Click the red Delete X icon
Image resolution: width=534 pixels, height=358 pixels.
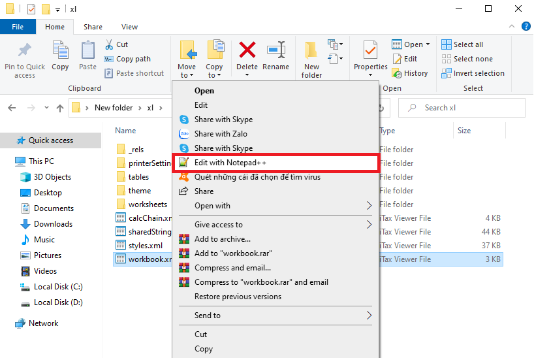pyautogui.click(x=247, y=50)
